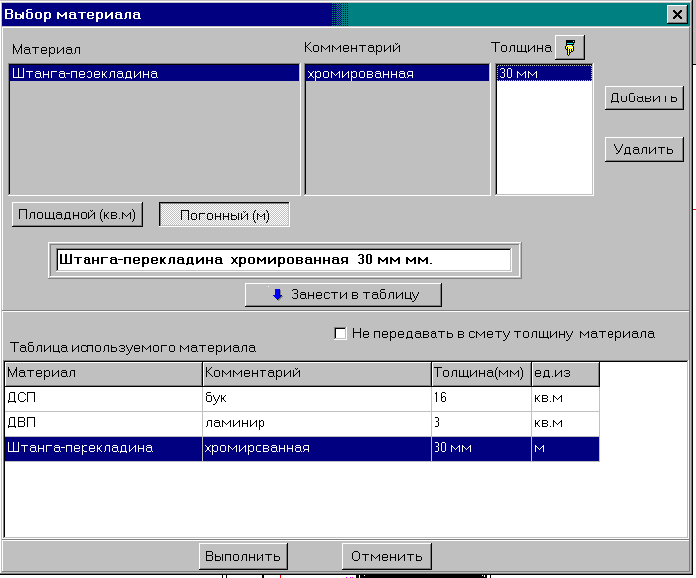Toggle Не передавать в смету толщину материала
696x578 pixels.
point(340,333)
